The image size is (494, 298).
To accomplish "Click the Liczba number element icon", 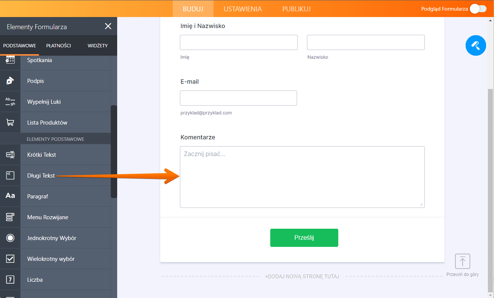I will pos(10,279).
